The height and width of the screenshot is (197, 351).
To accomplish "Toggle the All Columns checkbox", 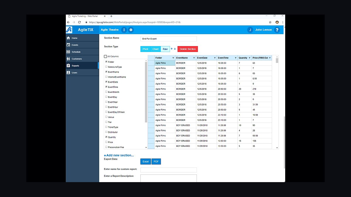I will [106, 56].
